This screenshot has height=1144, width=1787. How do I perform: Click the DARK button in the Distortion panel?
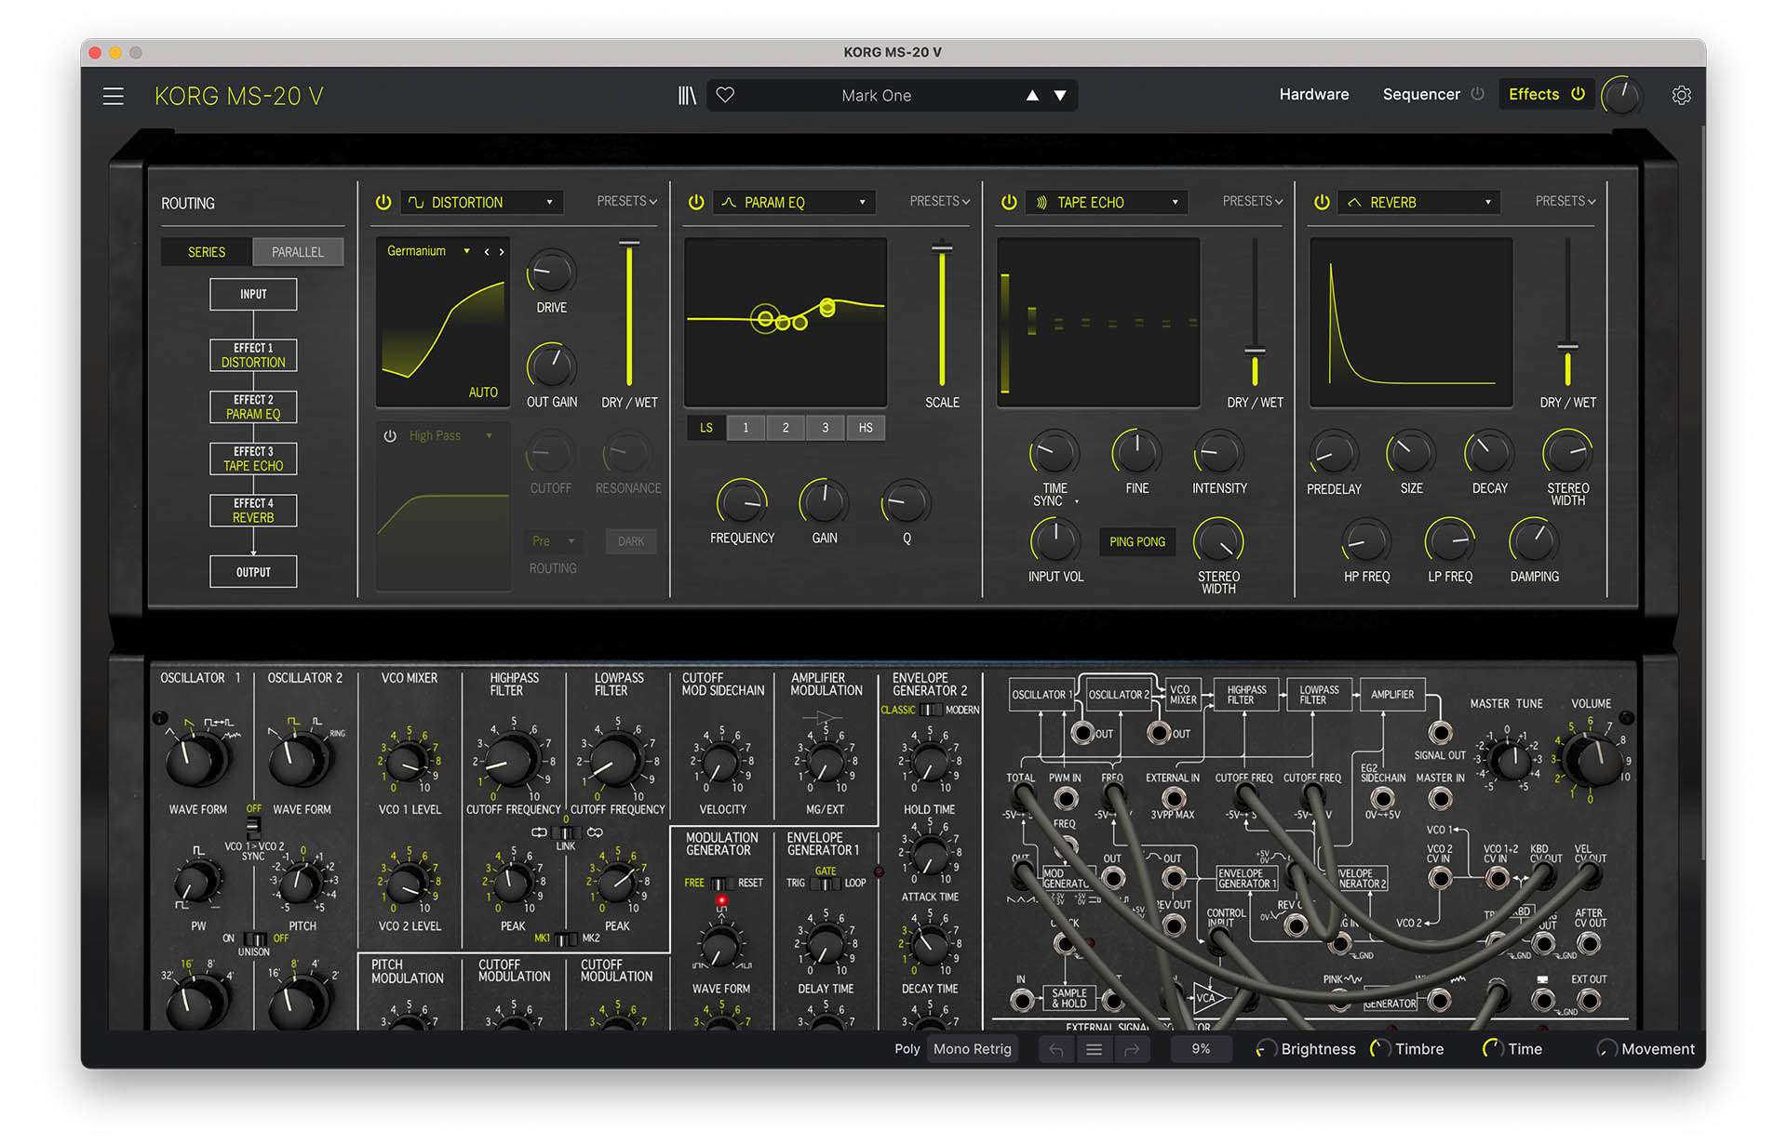pos(631,541)
